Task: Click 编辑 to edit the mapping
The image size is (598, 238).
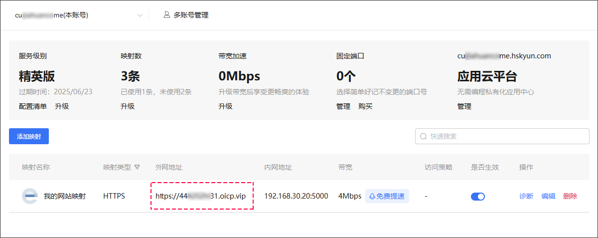Action: pyautogui.click(x=548, y=196)
